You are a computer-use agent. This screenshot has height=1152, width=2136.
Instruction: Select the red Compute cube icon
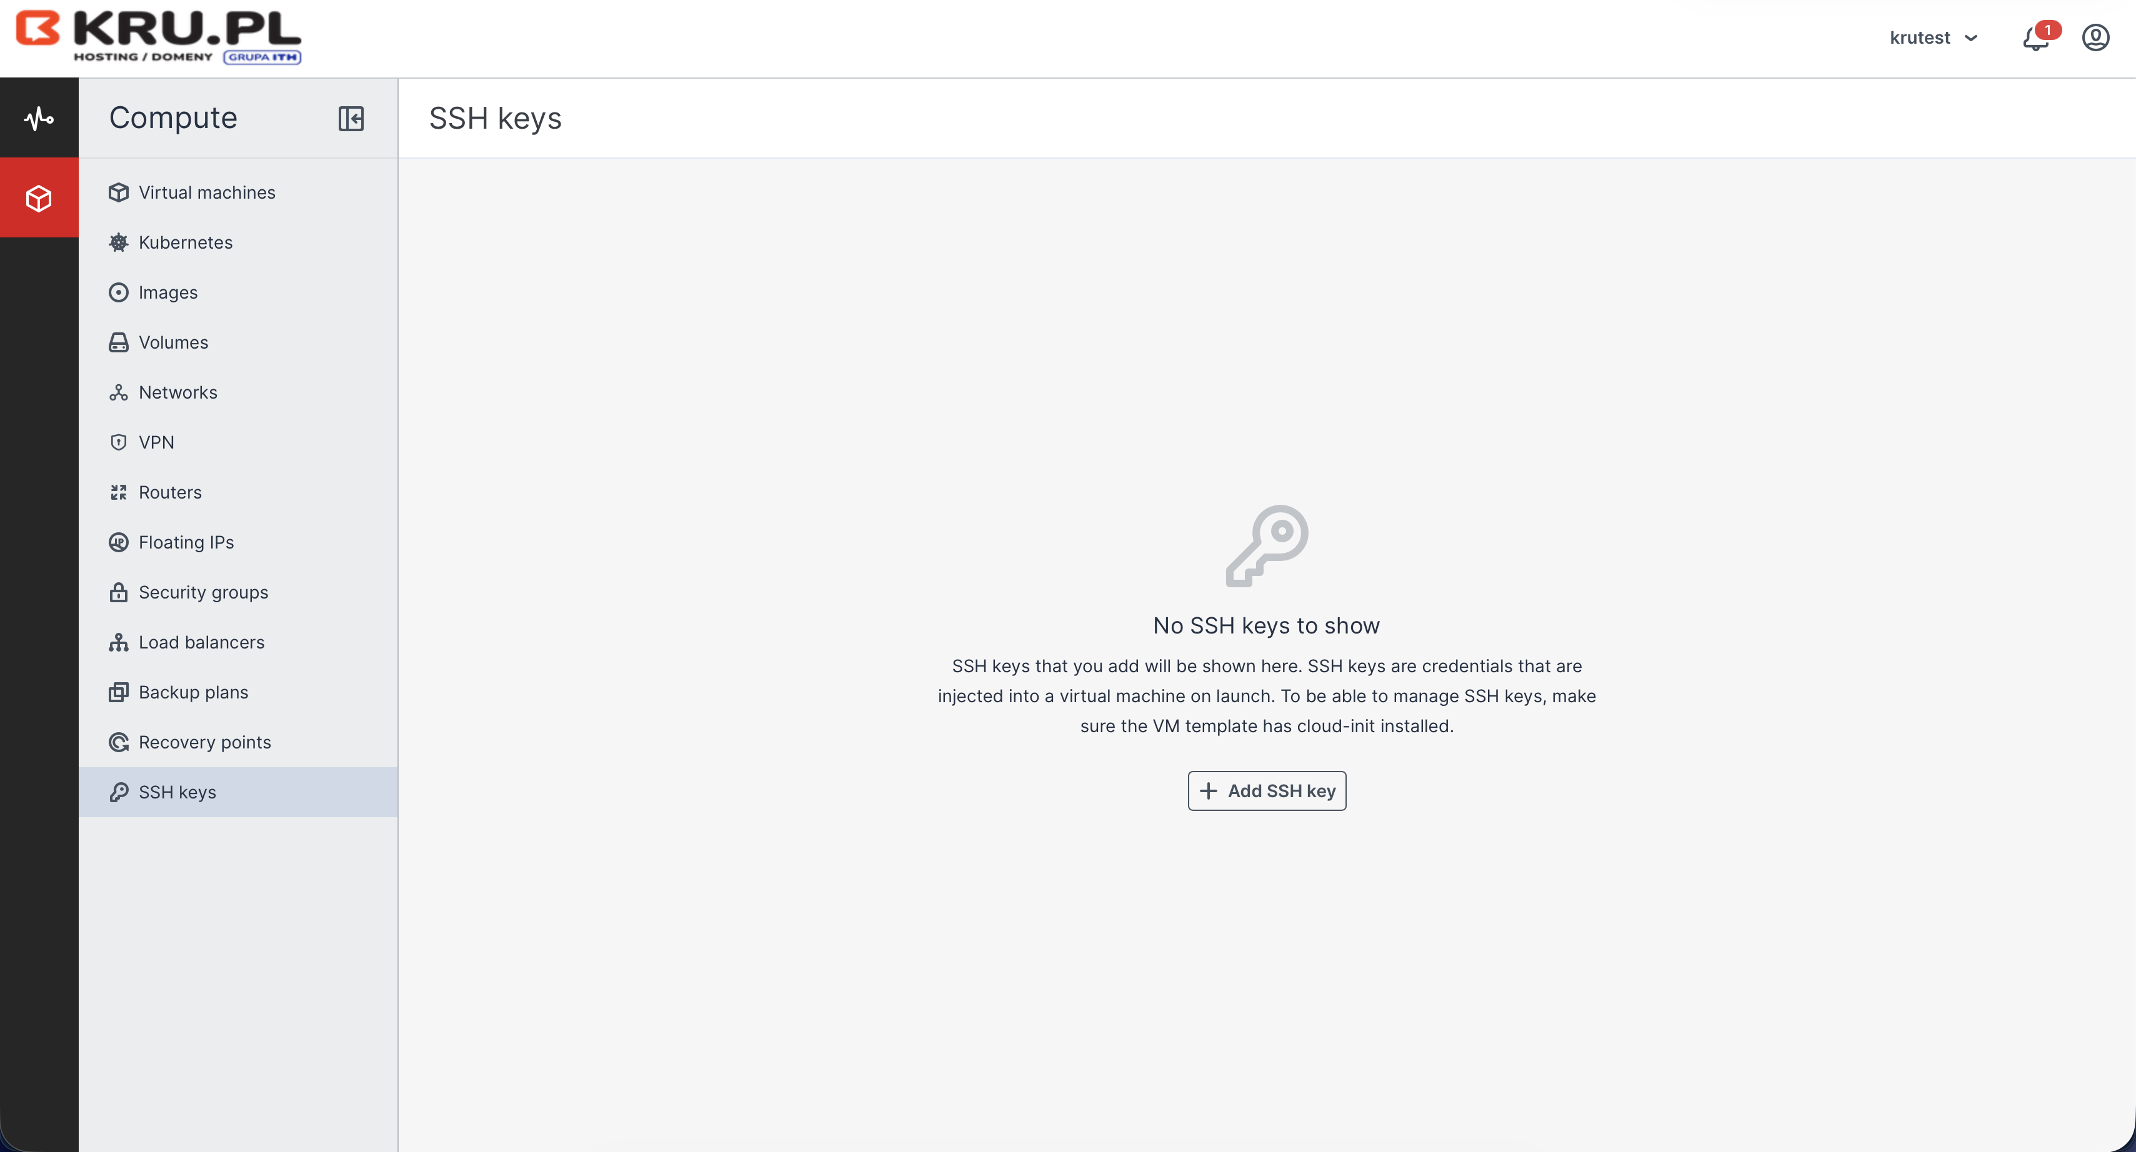(x=39, y=198)
